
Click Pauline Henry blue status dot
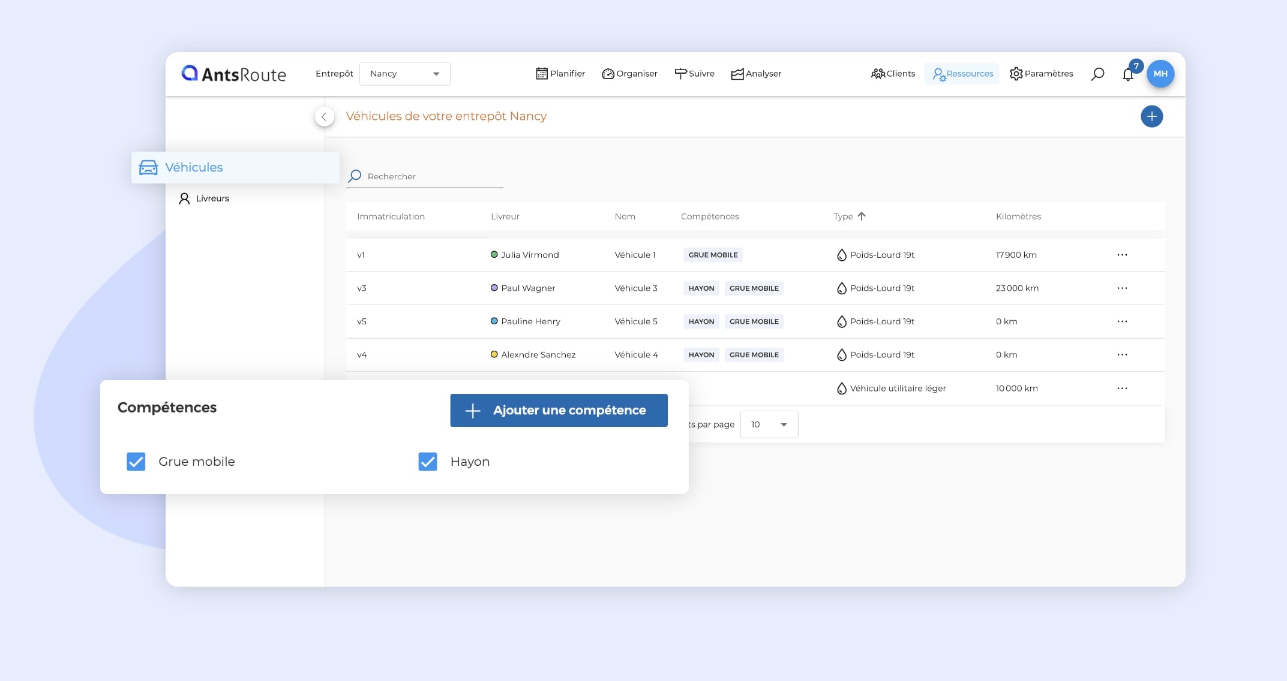(494, 321)
